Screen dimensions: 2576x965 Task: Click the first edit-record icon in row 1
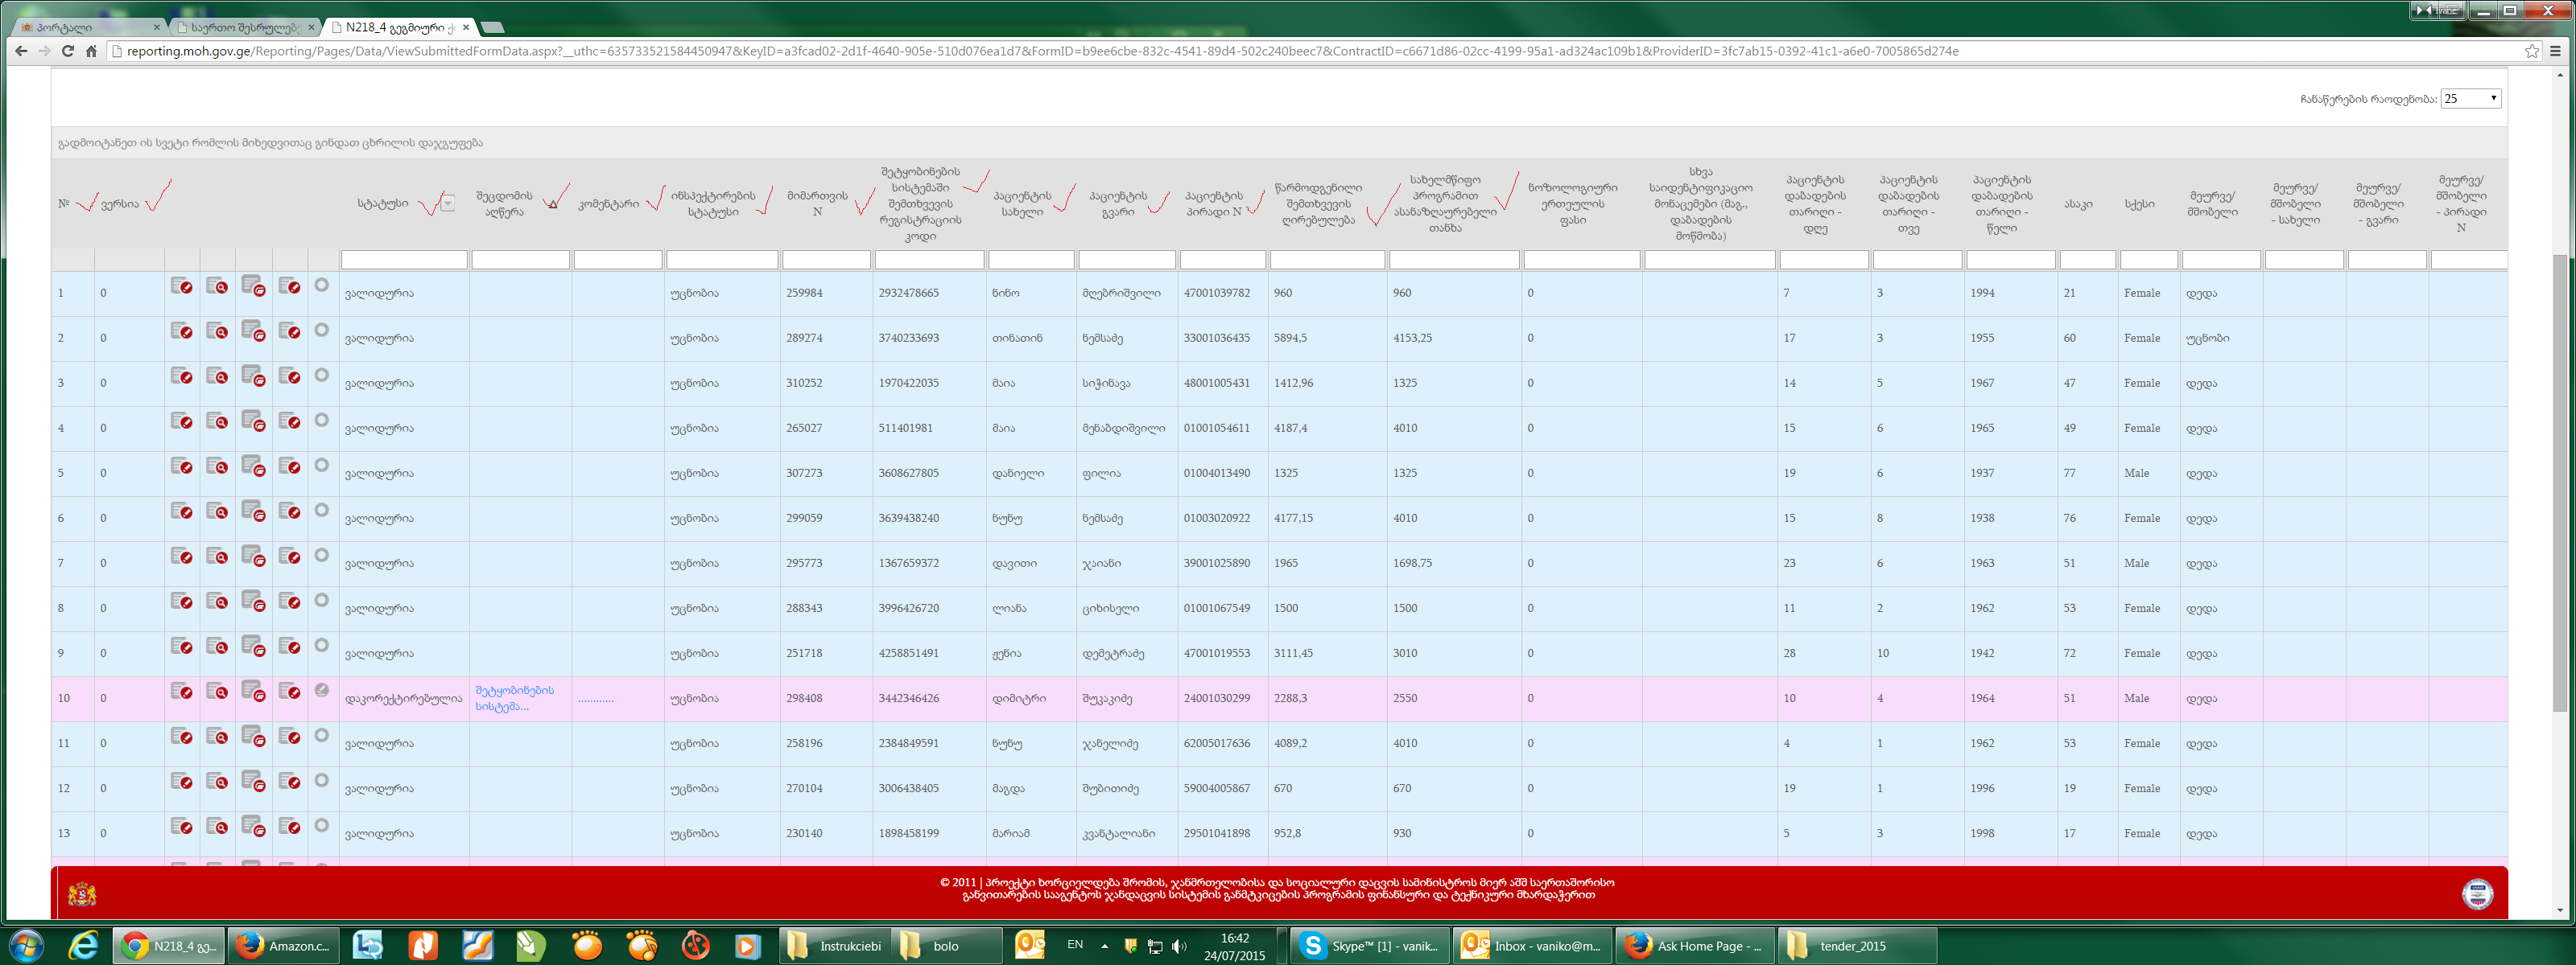tap(181, 287)
